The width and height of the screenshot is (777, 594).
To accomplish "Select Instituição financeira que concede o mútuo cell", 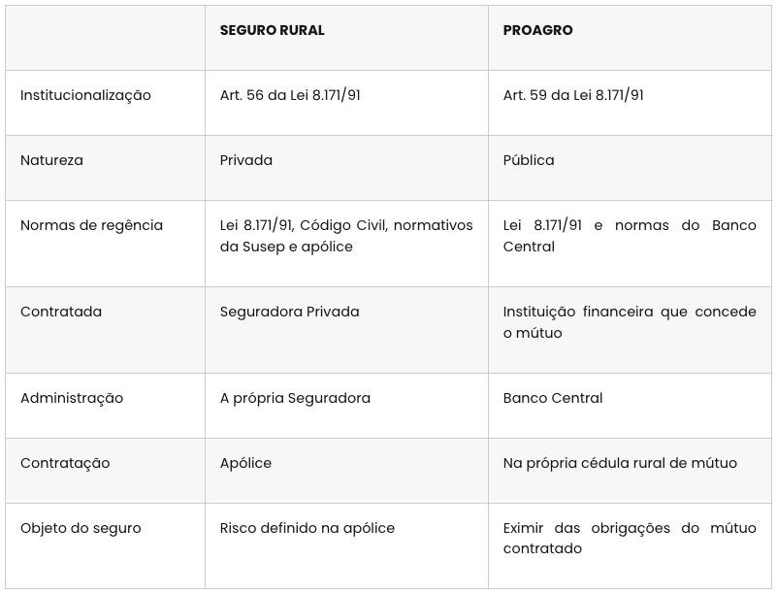I will click(630, 322).
